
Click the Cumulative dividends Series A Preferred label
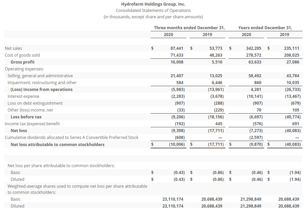click(x=72, y=137)
